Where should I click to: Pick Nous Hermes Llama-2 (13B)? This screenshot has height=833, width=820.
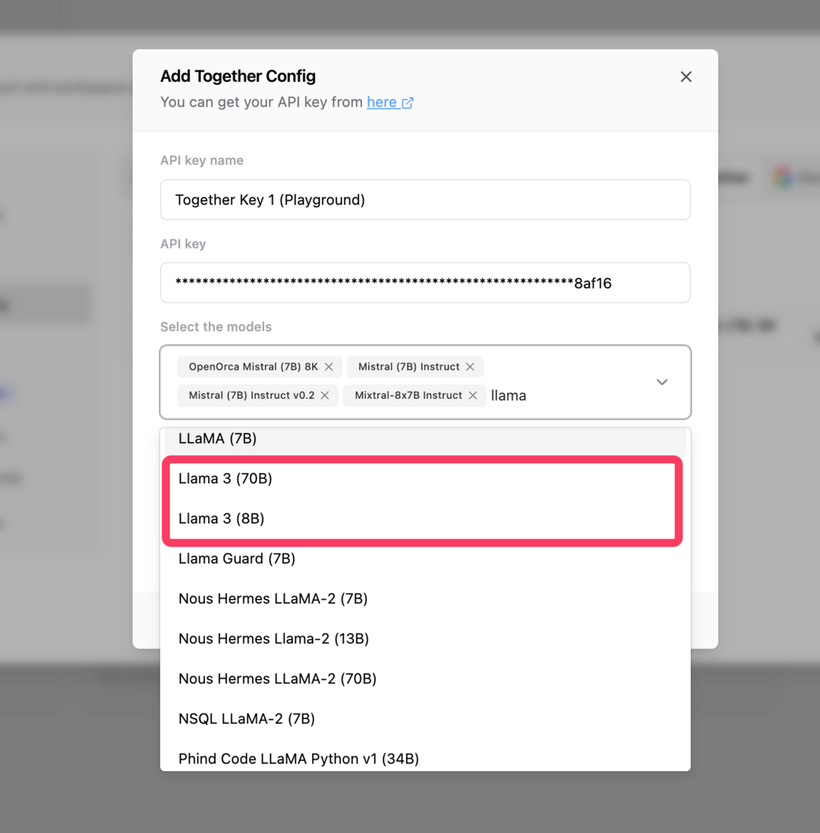click(425, 639)
